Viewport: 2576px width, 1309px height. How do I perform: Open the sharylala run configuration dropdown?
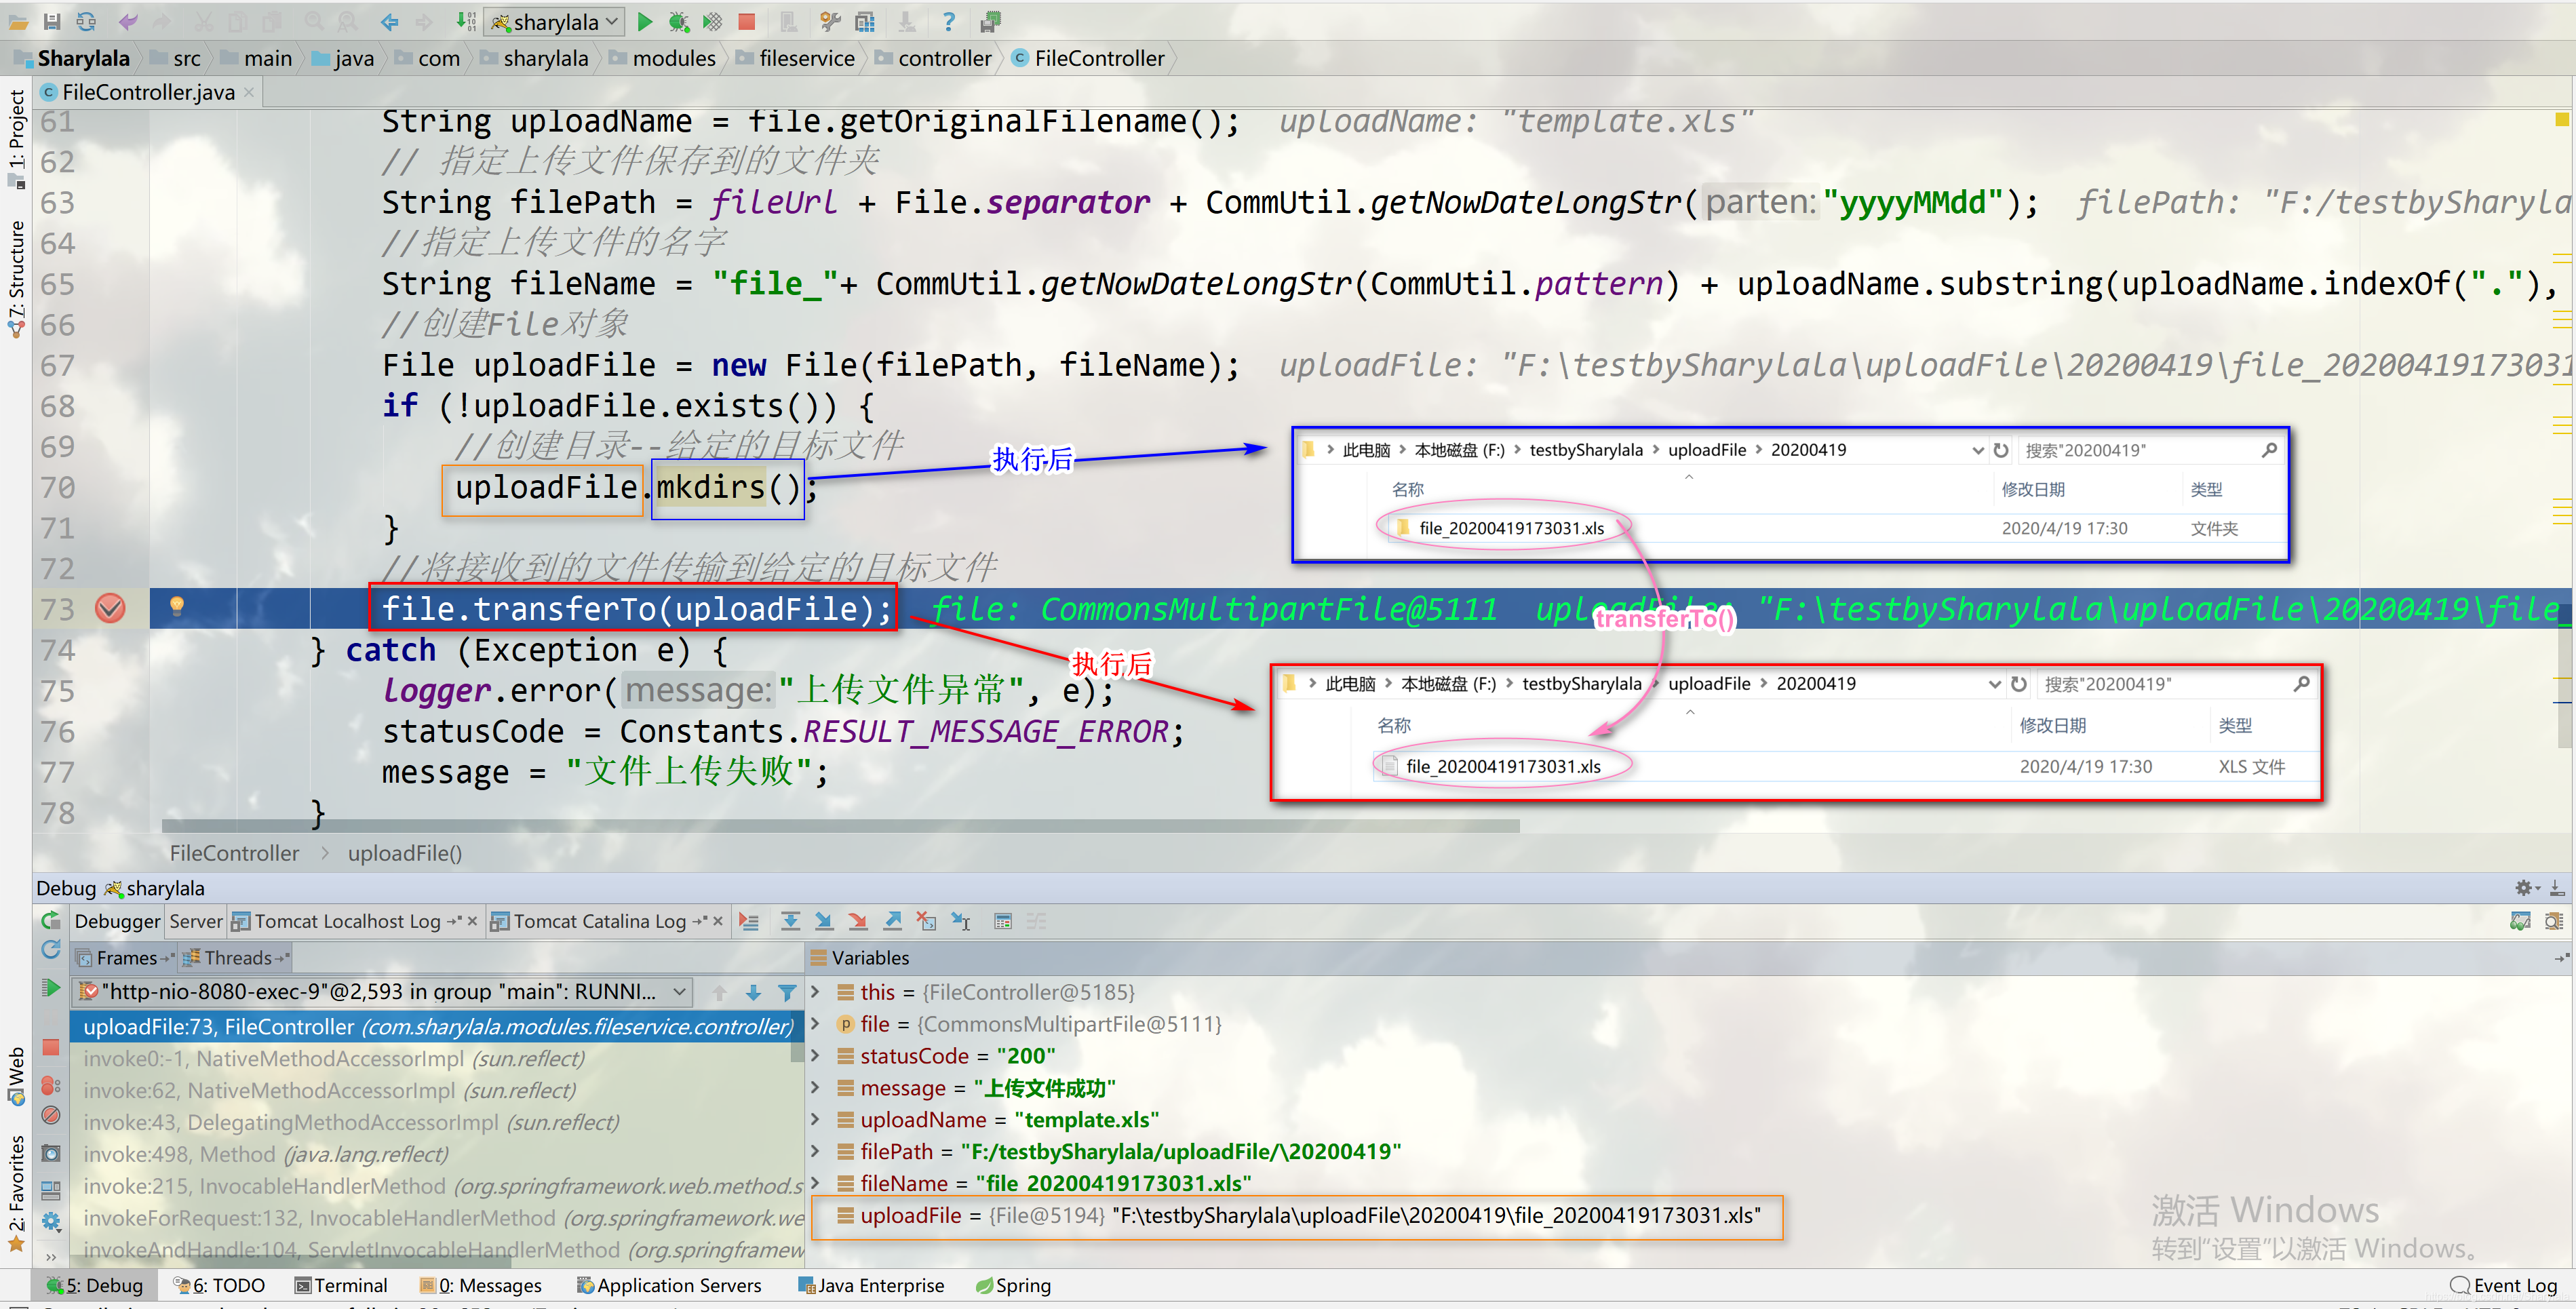555,21
